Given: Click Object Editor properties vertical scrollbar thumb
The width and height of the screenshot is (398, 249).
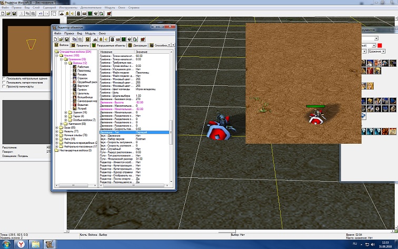Looking at the screenshot, I should pyautogui.click(x=171, y=132).
